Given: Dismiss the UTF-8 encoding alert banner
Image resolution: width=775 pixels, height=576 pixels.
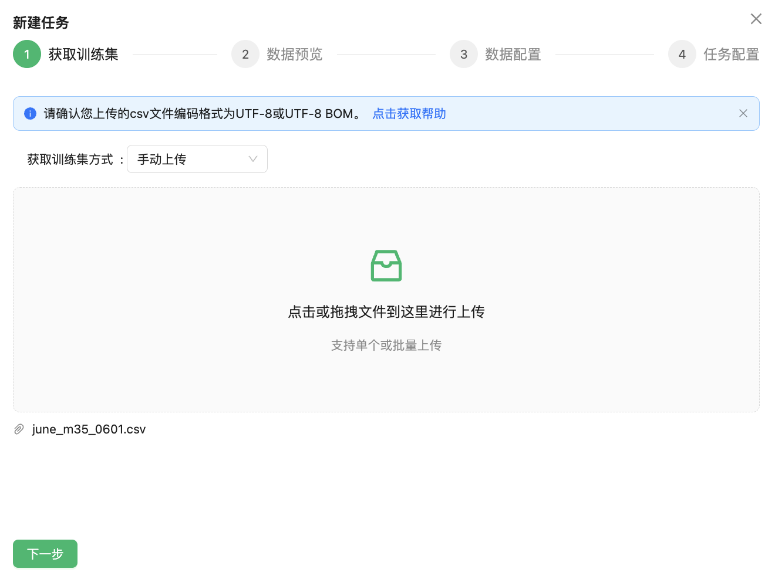Looking at the screenshot, I should tap(743, 114).
